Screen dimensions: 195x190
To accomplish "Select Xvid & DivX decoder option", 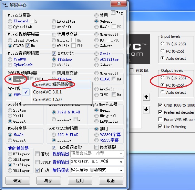I will click(x=54, y=112).
